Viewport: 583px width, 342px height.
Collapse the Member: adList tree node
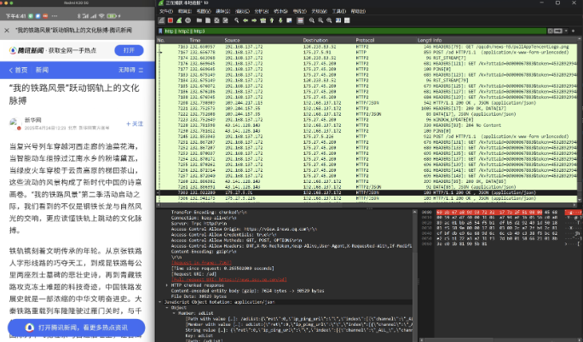tap(173, 313)
